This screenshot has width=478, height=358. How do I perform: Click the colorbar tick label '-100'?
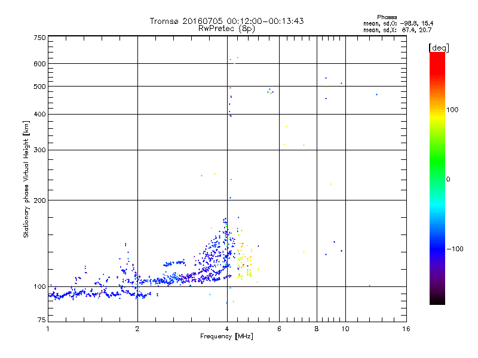tap(455, 249)
